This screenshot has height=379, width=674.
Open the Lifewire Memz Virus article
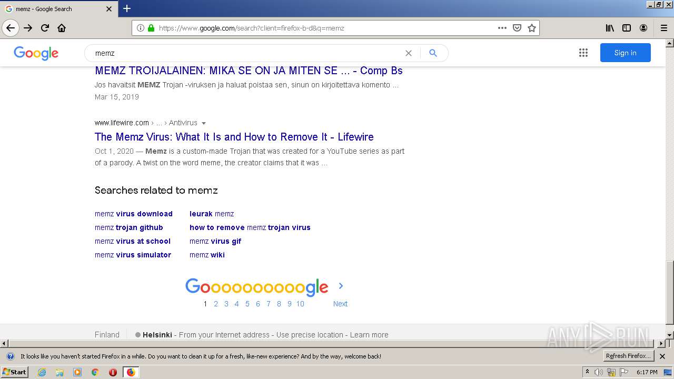coord(234,137)
